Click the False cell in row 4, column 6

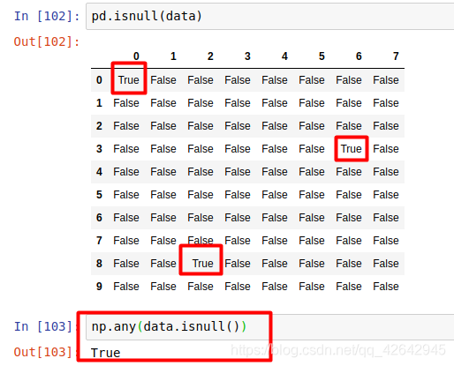click(x=349, y=172)
